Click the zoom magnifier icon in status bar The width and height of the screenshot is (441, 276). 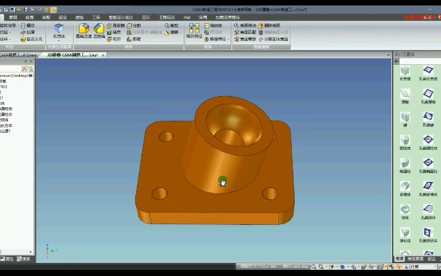pos(314,266)
